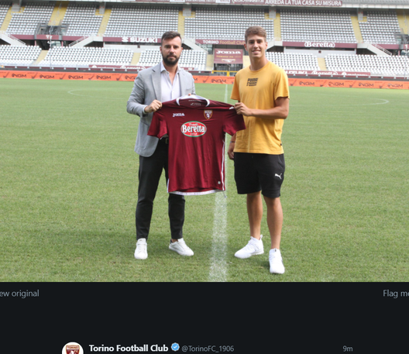Viewport: 409px width, 354px height.
Task: Click the Torino Football Club display name
Action: 129,349
